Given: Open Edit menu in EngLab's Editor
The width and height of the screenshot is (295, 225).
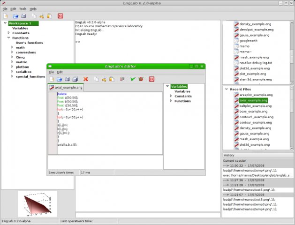Looking at the screenshot, I should pos(60,72).
